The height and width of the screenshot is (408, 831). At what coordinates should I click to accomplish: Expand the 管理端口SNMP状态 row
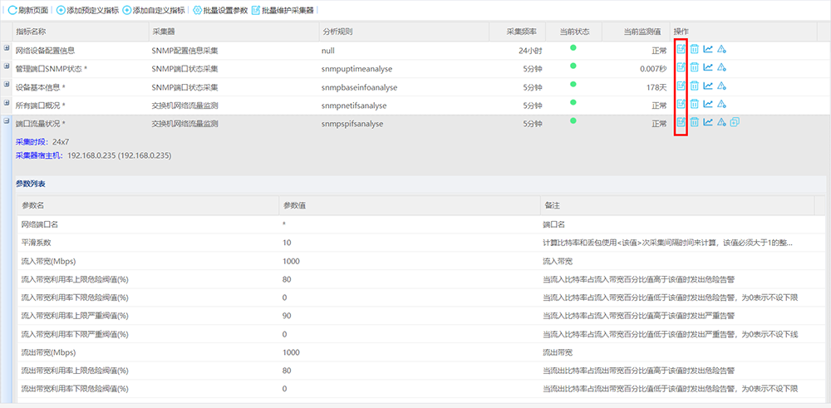7,66
